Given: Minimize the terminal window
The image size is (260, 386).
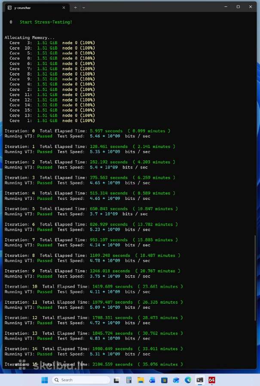Looking at the screenshot, I should tap(226, 7).
